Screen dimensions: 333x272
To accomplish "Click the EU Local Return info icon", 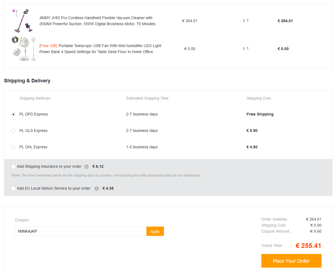I will (97, 189).
